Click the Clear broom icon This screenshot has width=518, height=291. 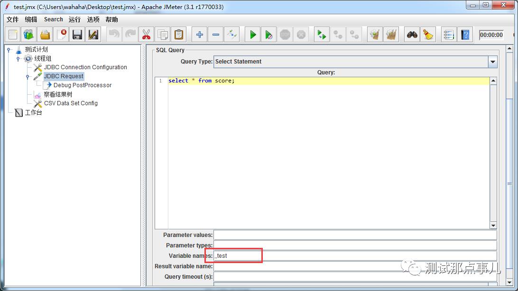point(375,35)
